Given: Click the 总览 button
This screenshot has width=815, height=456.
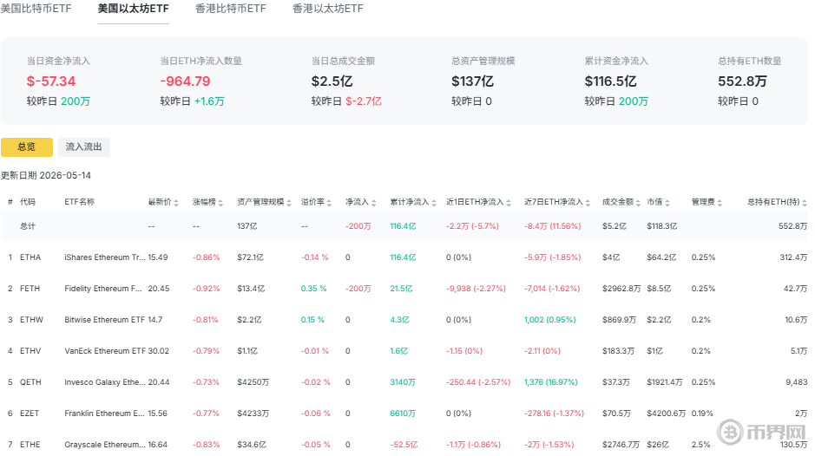Looking at the screenshot, I should click(27, 147).
